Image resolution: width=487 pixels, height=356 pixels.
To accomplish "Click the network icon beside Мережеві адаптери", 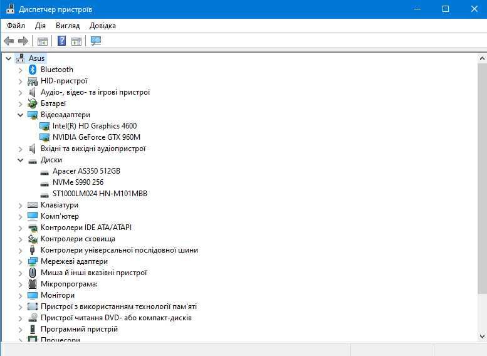I will pos(33,261).
